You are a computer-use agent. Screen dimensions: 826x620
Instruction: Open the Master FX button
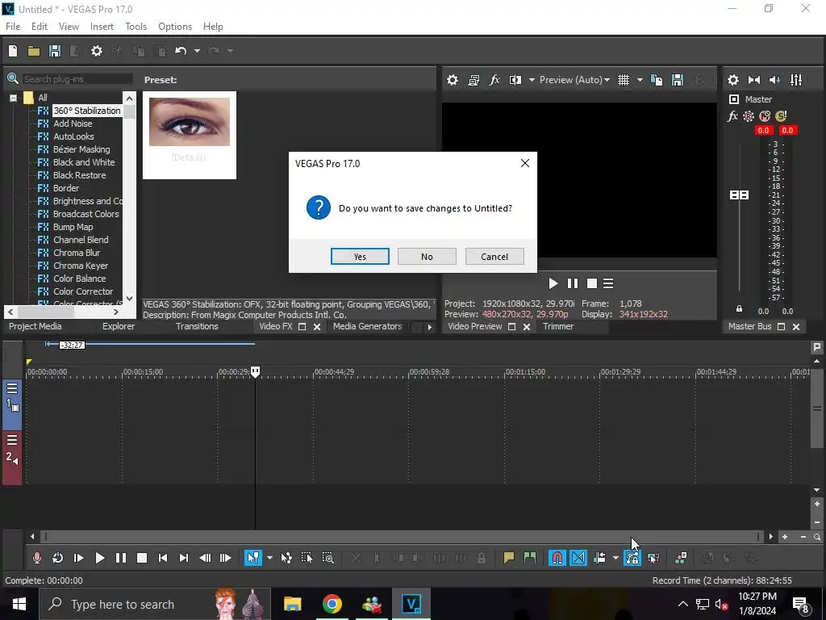[732, 116]
